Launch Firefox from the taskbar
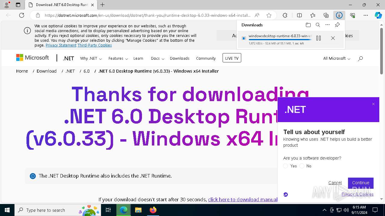Screen dimensions: 385x216 153,210
